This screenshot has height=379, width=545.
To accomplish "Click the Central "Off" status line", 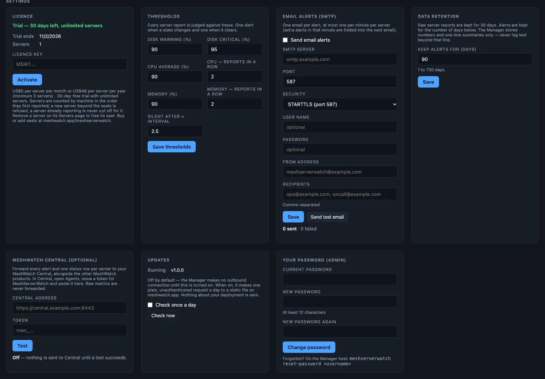I will [70, 358].
